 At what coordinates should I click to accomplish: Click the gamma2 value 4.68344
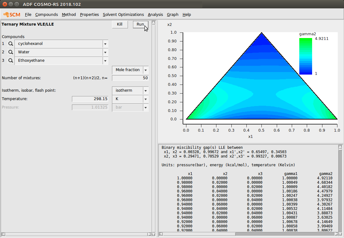pos(325,182)
